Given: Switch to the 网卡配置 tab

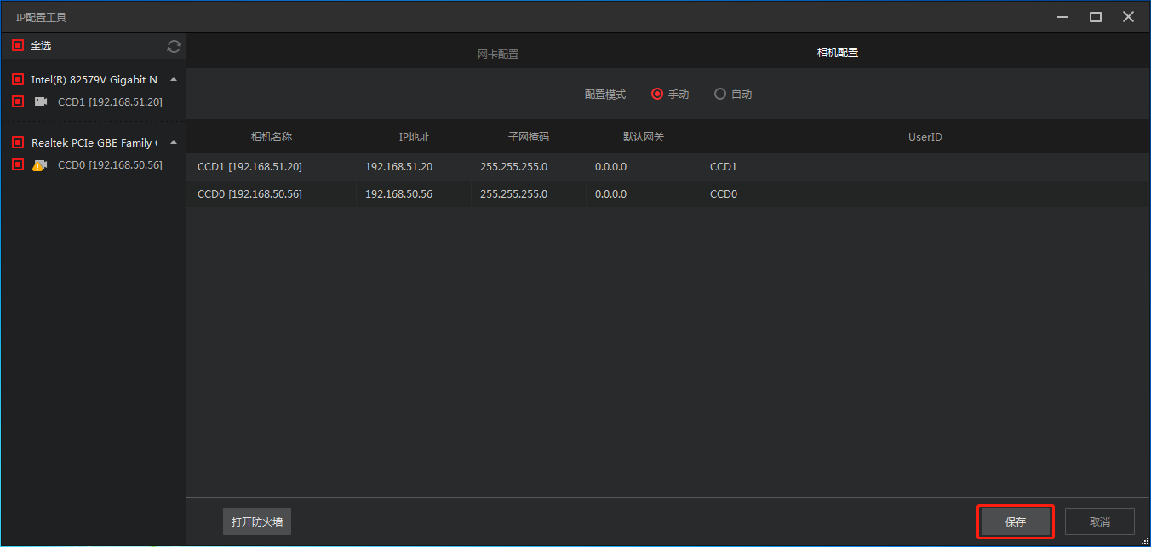Looking at the screenshot, I should click(497, 55).
